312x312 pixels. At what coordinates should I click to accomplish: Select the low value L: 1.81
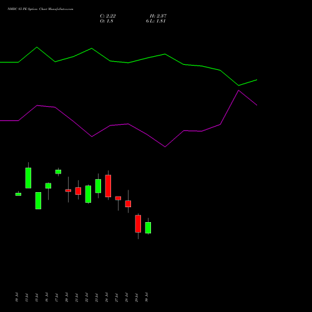pyautogui.click(x=158, y=21)
